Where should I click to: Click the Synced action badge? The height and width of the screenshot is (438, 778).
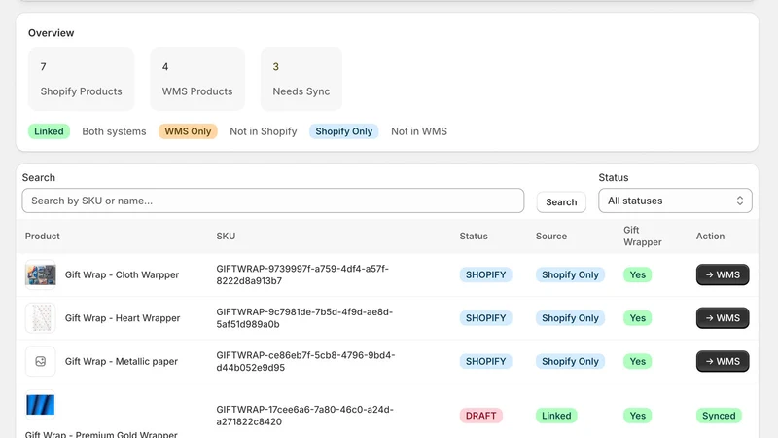[719, 416]
